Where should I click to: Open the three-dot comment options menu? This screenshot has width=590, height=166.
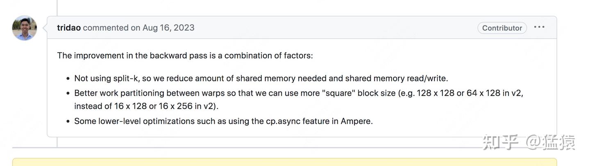click(x=539, y=27)
